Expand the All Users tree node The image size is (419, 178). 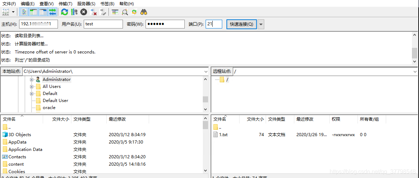pos(31,87)
